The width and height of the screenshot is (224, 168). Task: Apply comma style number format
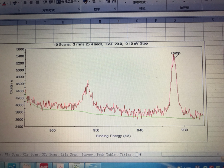[100, 2]
